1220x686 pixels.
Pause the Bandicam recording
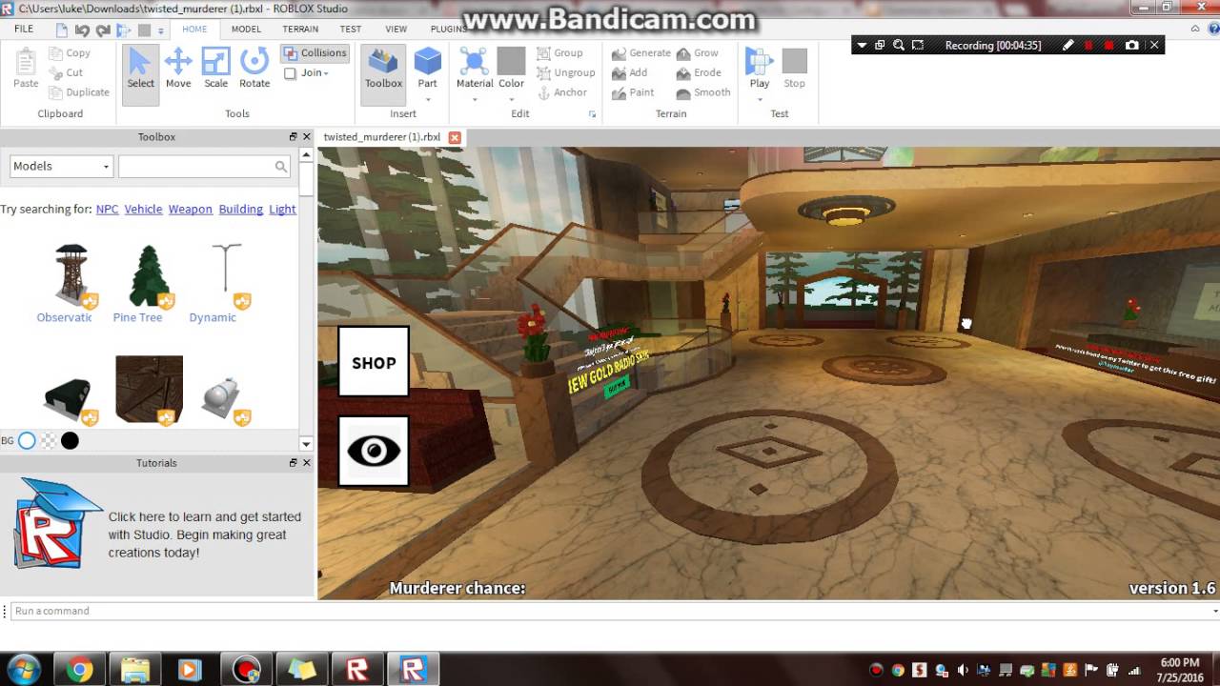pos(1088,45)
